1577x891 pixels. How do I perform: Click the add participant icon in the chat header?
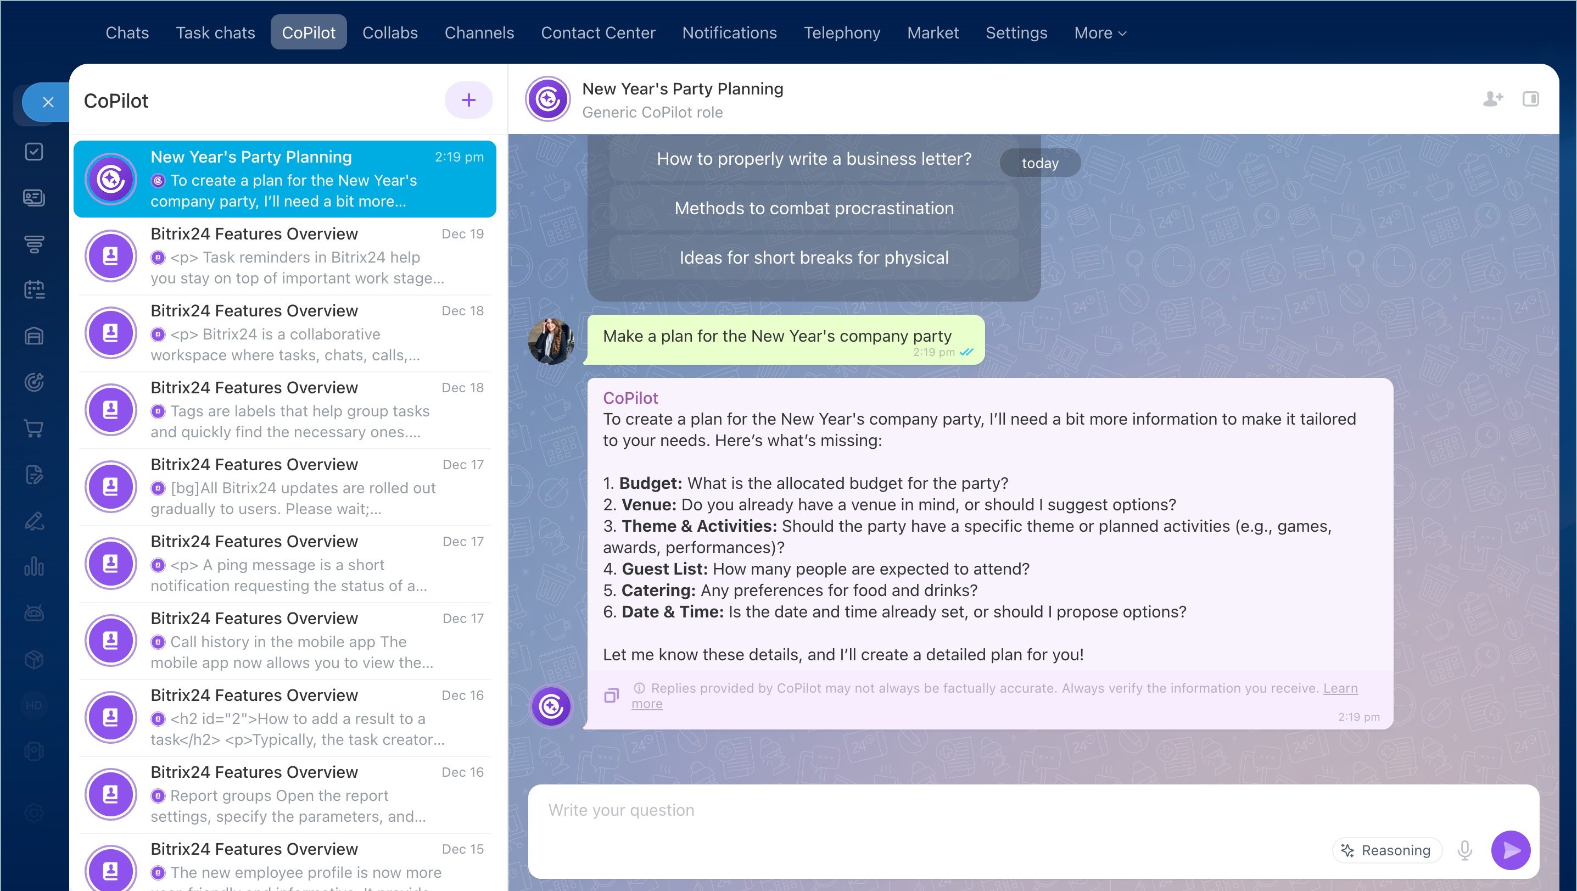[1492, 98]
